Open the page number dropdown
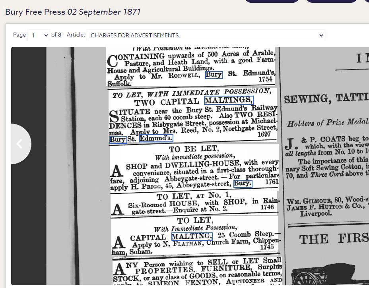This screenshot has width=369, height=288. (x=39, y=35)
